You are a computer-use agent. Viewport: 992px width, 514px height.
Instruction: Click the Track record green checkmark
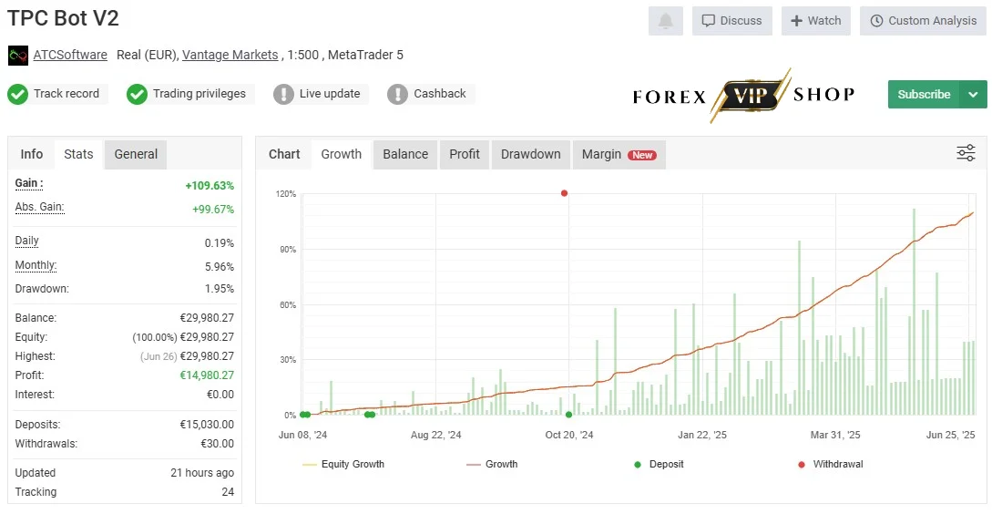point(17,94)
